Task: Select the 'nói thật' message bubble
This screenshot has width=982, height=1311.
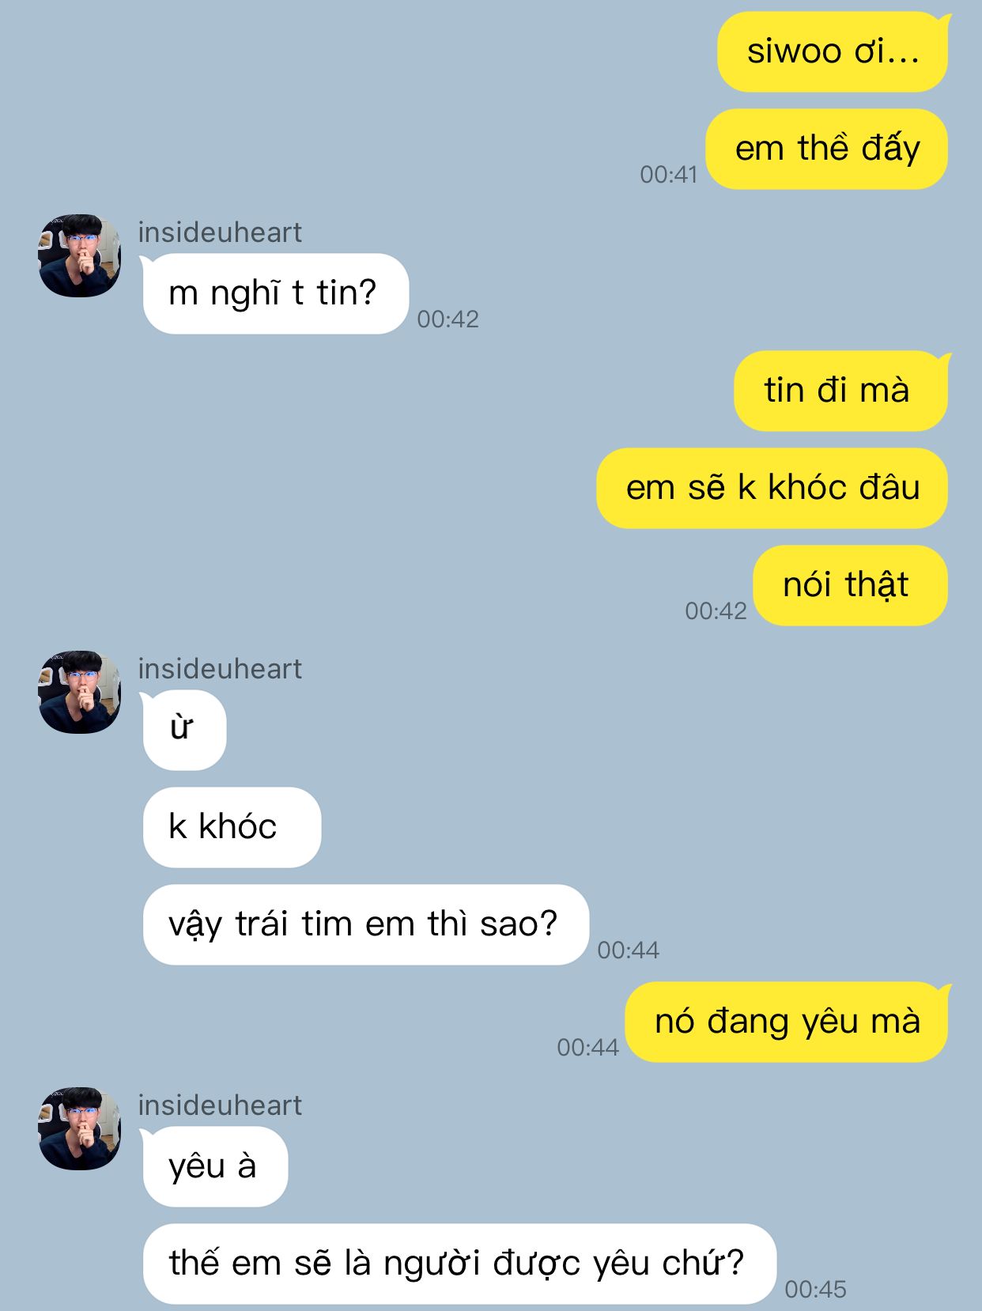Action: 851,585
